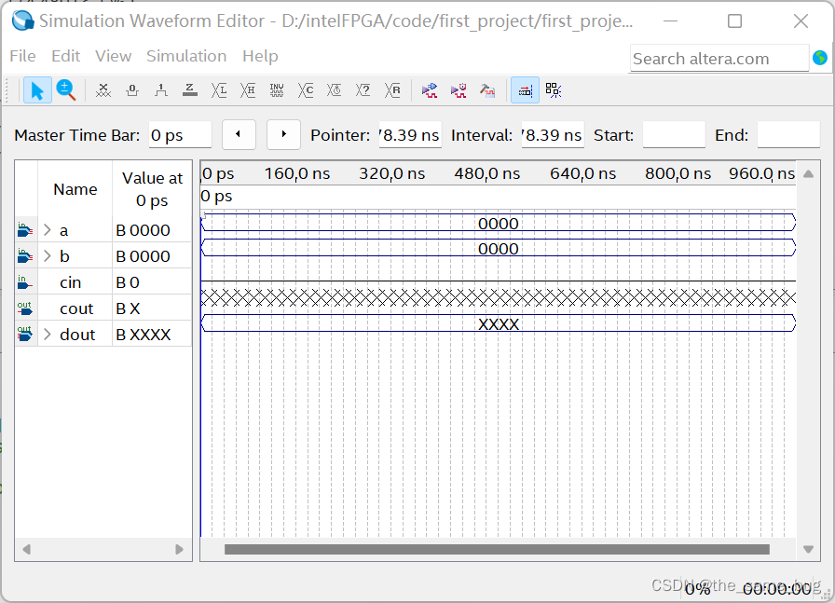Click the waveform horizontal scrollbar thumb
This screenshot has width=835, height=603.
coord(497,549)
